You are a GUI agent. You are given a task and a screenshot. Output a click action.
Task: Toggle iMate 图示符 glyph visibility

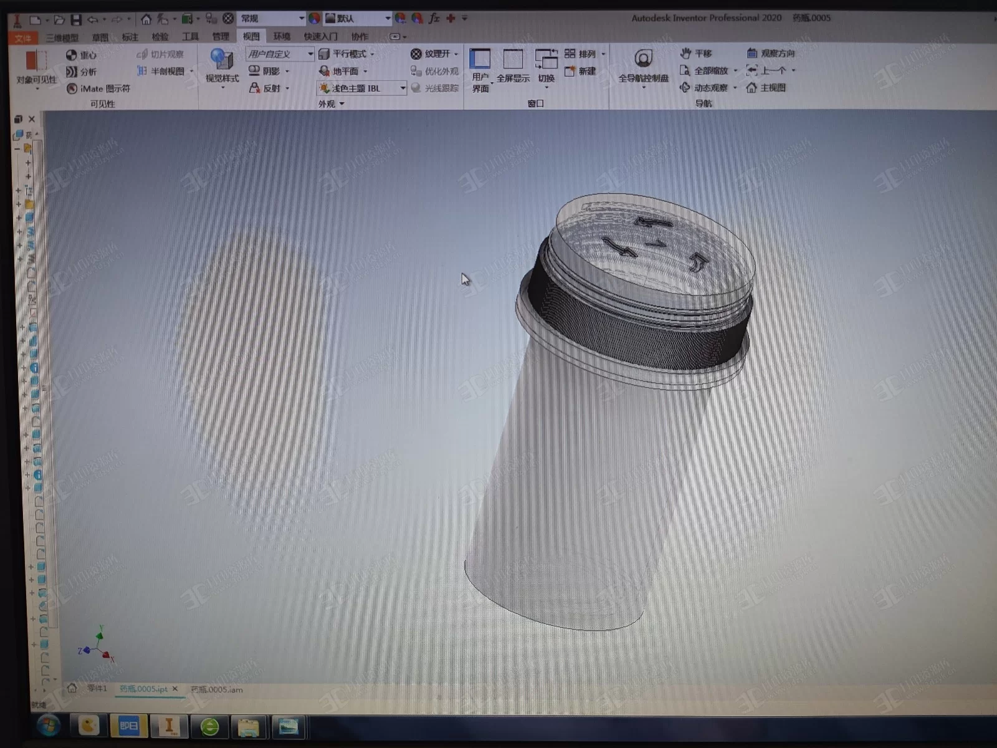98,89
